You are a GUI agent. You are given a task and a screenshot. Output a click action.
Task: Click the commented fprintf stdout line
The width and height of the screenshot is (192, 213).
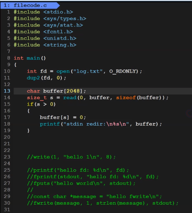click(93, 177)
